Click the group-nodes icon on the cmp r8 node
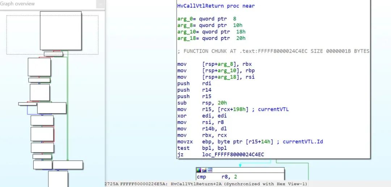Viewport: 391px width, 187px height. (210, 170)
